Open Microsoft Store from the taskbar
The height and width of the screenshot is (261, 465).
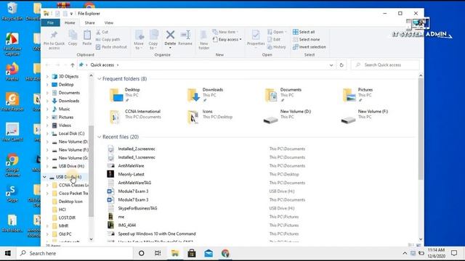click(x=192, y=253)
